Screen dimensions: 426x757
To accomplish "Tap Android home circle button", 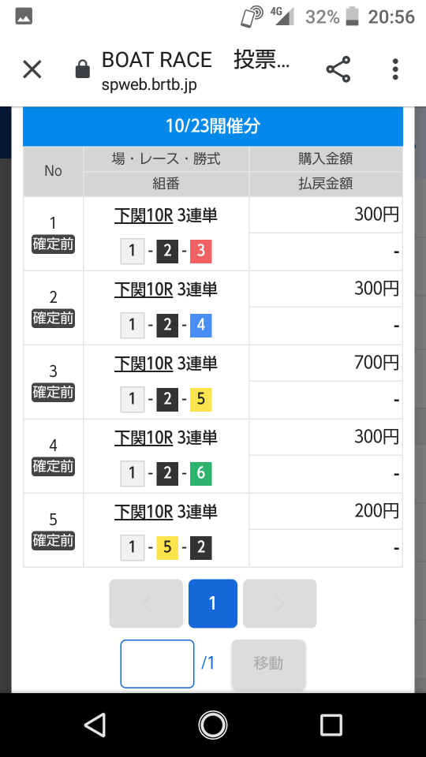I will click(x=213, y=725).
